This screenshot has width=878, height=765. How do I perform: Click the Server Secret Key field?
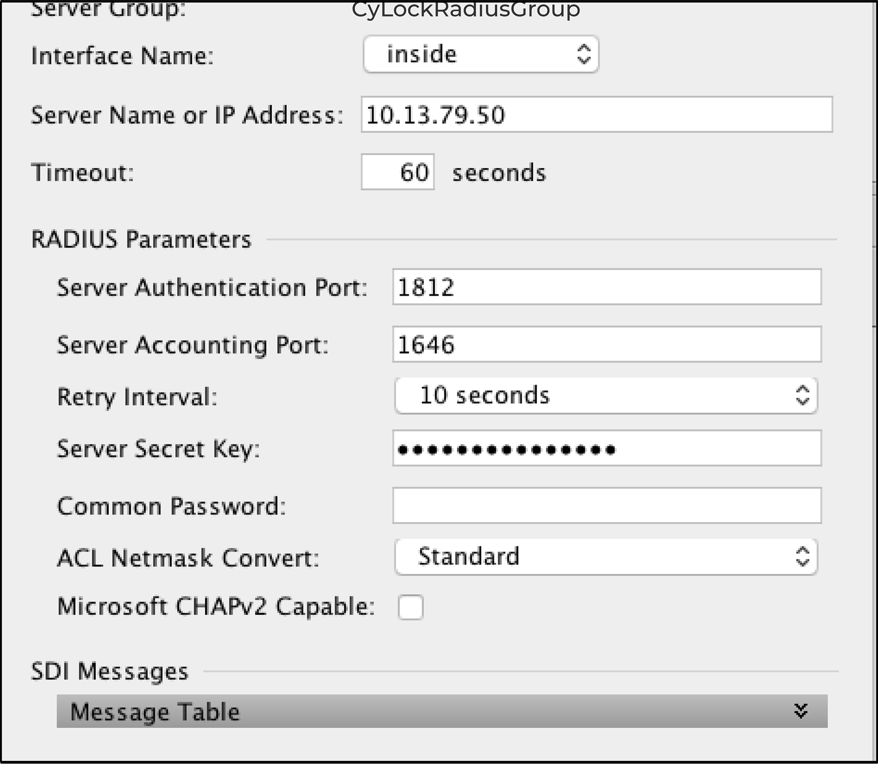point(607,449)
